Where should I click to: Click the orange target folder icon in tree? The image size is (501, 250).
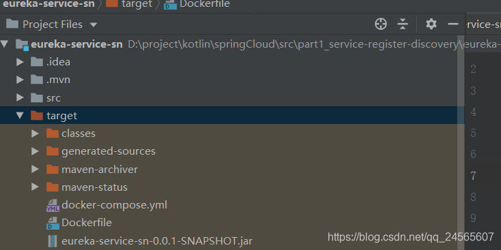coord(37,115)
